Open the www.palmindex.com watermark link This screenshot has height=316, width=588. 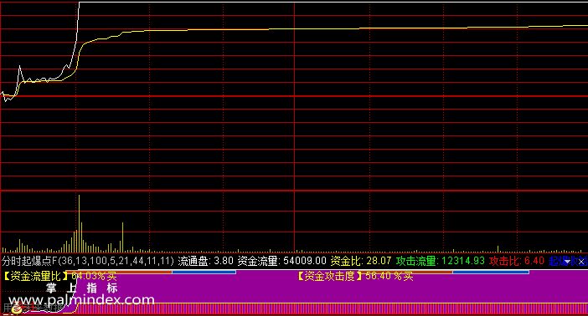(81, 300)
